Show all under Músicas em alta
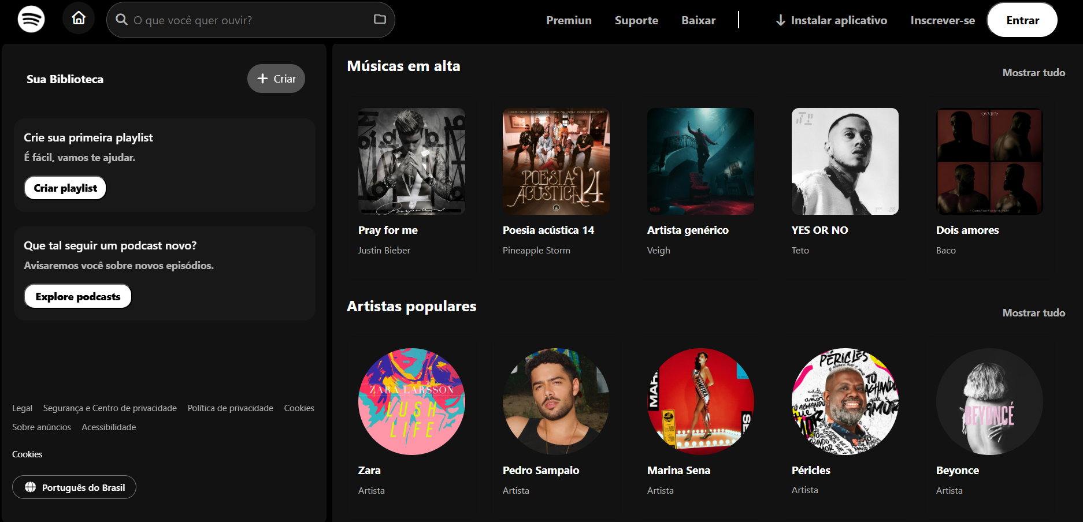The image size is (1083, 522). pyautogui.click(x=1033, y=73)
